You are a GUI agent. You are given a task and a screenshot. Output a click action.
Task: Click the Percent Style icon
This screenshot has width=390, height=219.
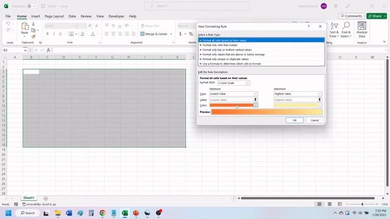click(x=191, y=34)
